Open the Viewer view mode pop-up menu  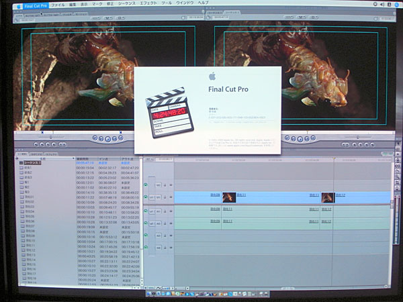pos(120,18)
